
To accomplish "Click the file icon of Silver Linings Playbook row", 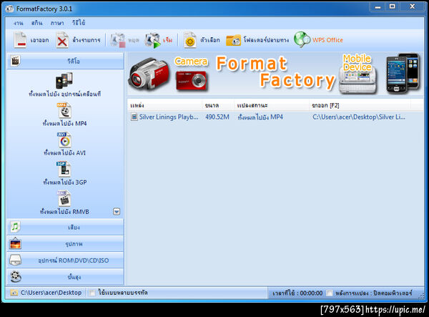I will [134, 117].
